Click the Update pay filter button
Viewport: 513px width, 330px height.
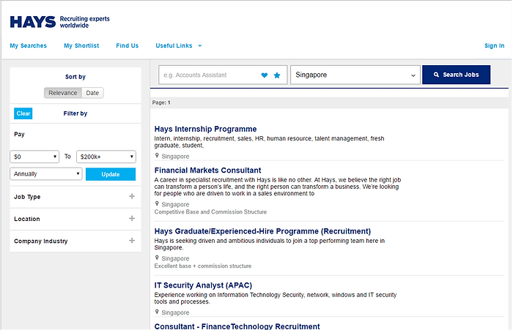coord(111,174)
